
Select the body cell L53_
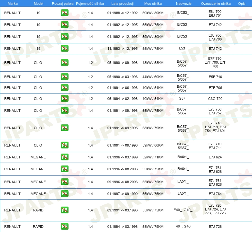[183, 48]
